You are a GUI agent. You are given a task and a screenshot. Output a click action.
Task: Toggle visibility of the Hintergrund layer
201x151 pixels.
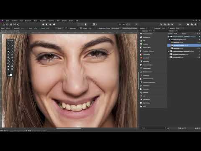point(200,57)
